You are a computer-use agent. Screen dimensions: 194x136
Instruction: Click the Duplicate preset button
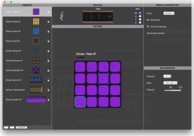click(21, 128)
